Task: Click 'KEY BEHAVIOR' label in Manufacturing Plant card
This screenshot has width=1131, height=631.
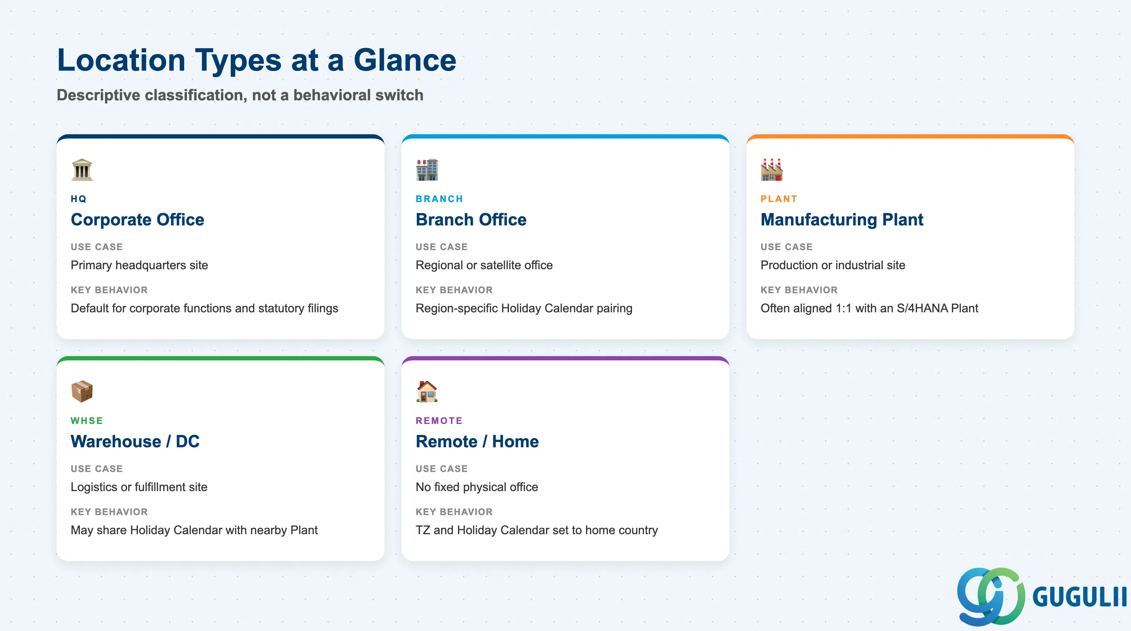Action: click(799, 290)
